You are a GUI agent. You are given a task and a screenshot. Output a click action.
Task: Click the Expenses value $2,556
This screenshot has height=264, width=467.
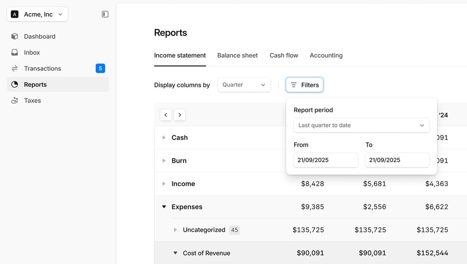(375, 207)
